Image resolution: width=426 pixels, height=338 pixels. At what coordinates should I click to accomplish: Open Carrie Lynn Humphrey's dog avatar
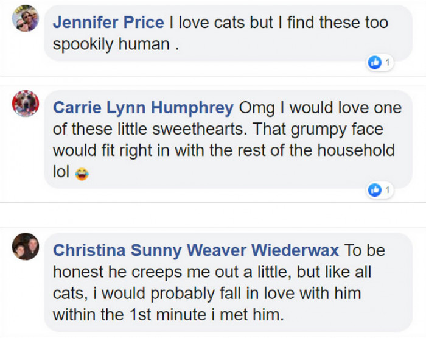[26, 104]
